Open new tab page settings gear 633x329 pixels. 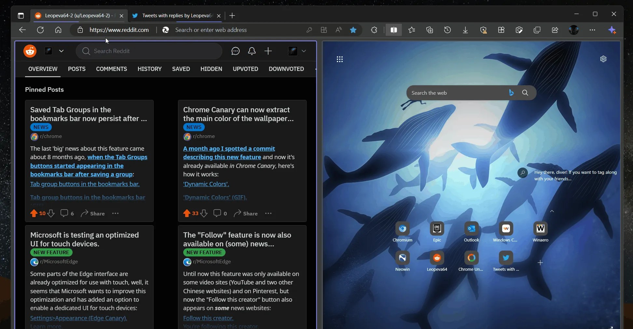click(x=603, y=59)
